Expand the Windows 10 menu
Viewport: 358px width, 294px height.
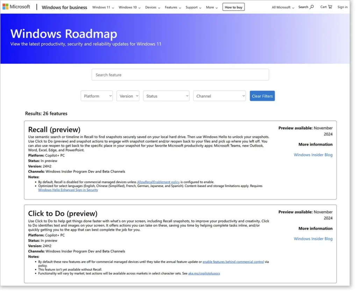[129, 7]
